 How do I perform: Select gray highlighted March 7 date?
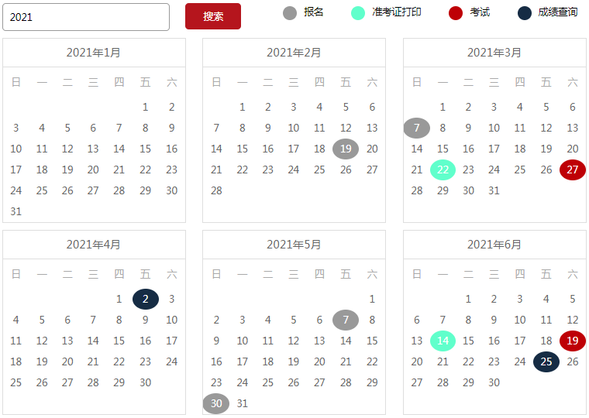417,128
